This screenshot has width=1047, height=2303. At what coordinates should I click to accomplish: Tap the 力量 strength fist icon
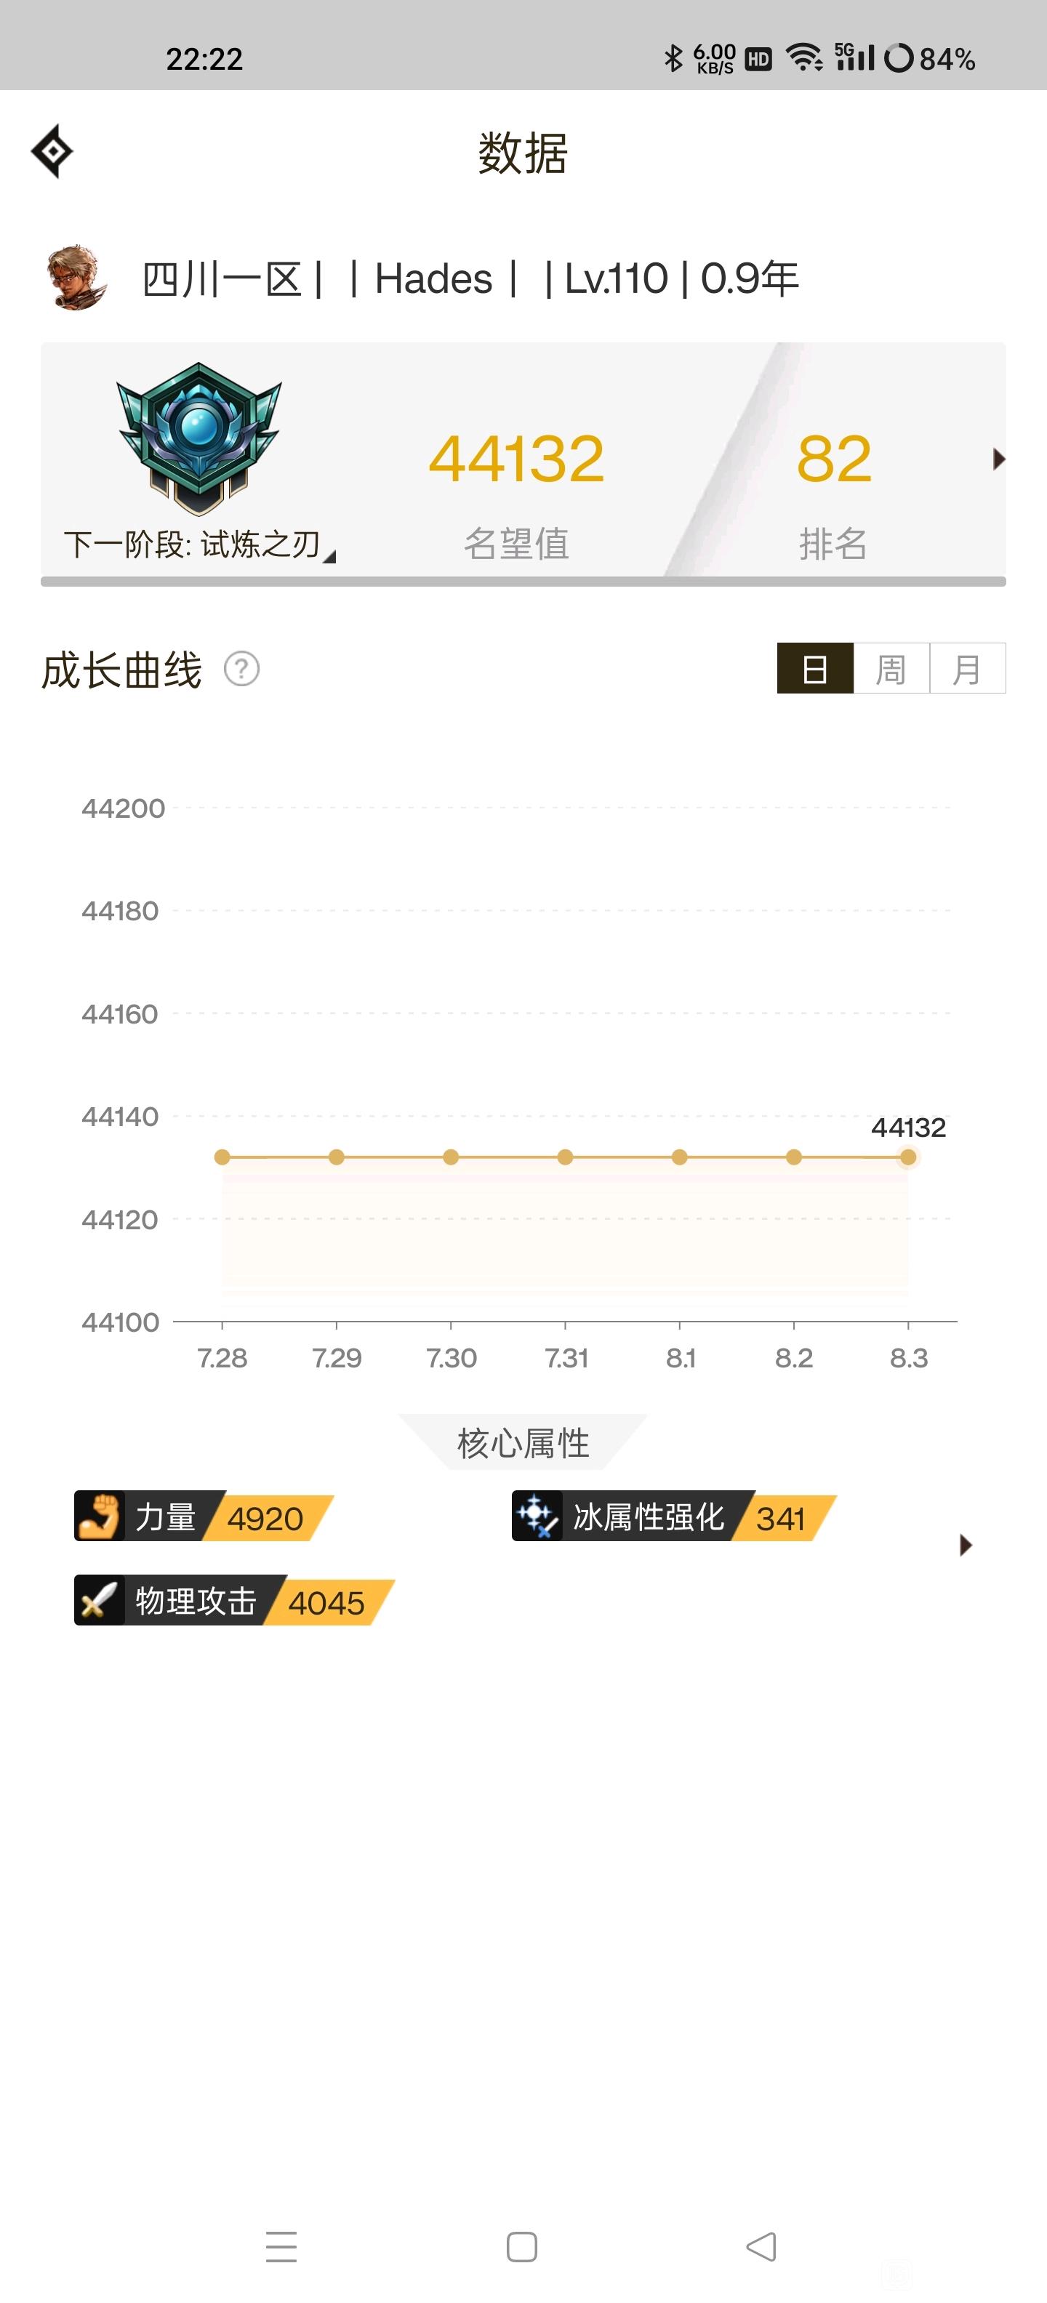(99, 1516)
